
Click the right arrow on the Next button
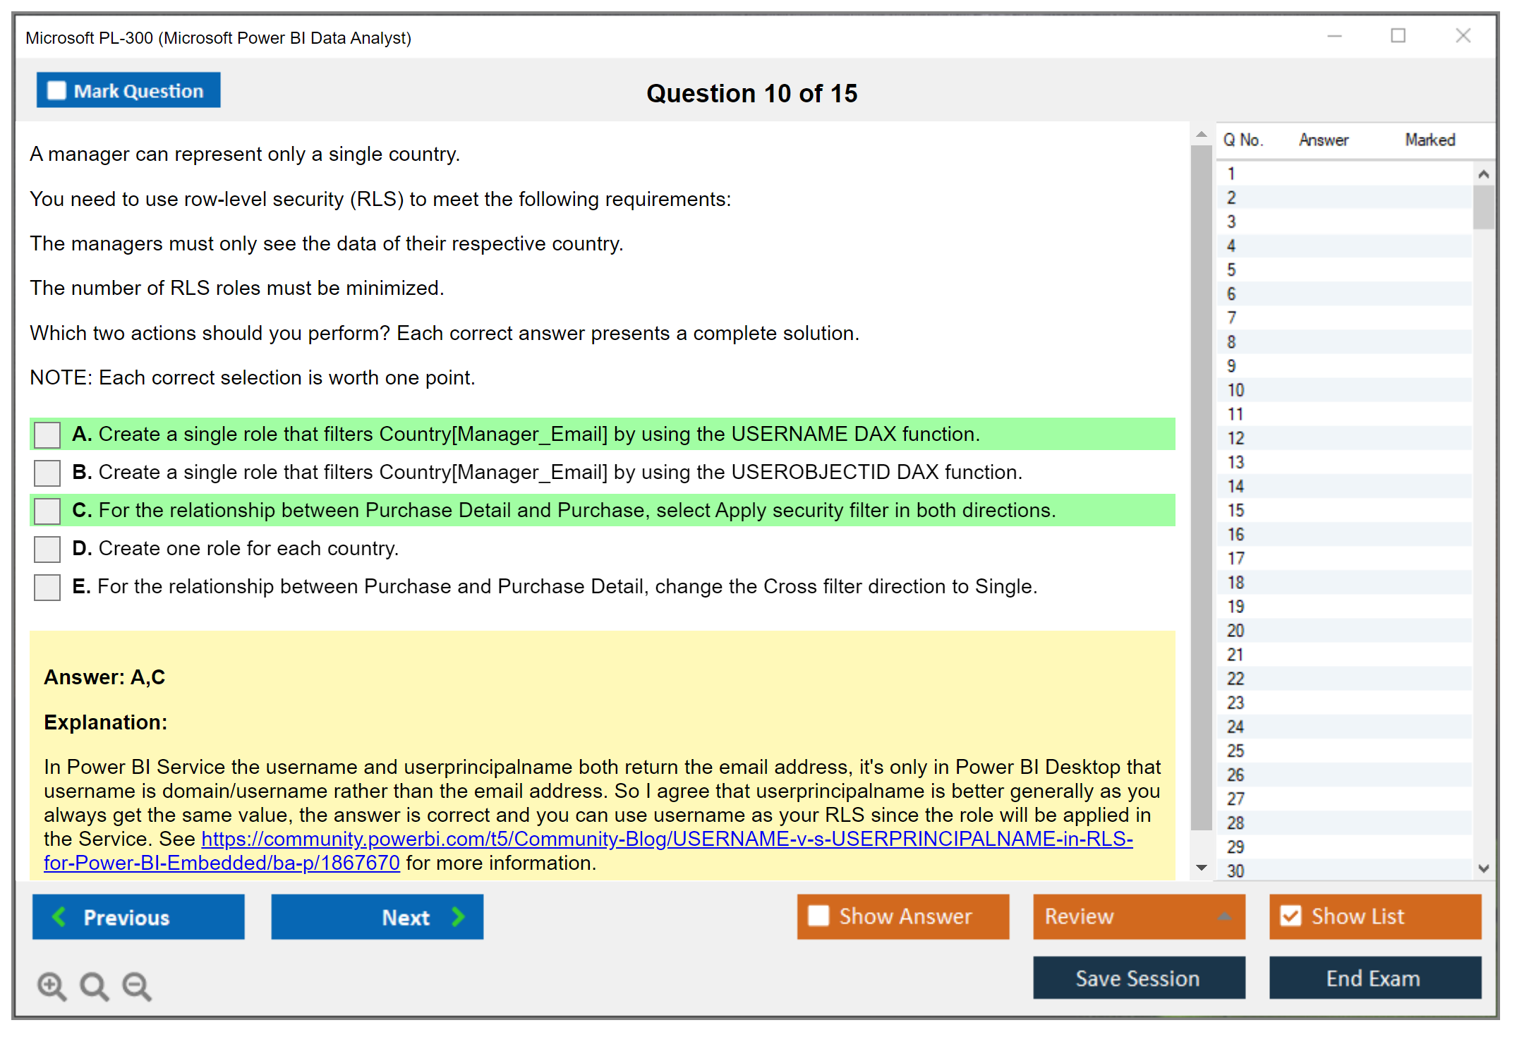pos(458,916)
